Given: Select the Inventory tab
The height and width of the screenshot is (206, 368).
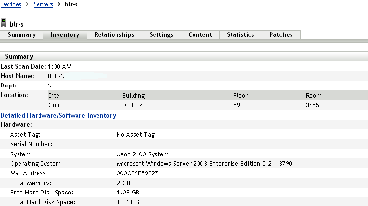Looking at the screenshot, I should (65, 35).
